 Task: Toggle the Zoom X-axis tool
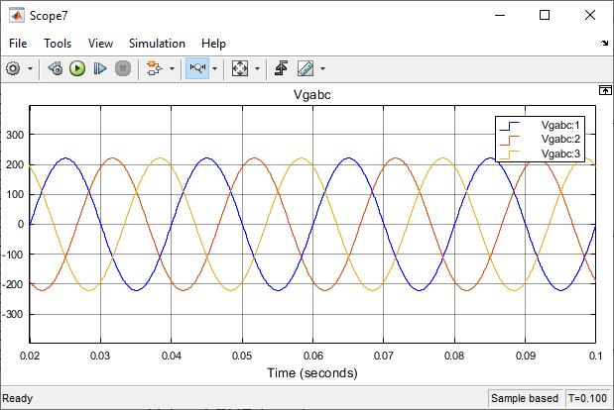click(x=197, y=68)
